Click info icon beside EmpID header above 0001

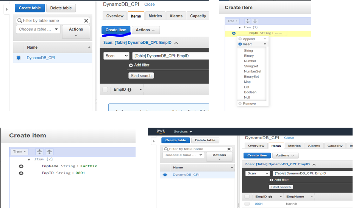[x=270, y=197]
